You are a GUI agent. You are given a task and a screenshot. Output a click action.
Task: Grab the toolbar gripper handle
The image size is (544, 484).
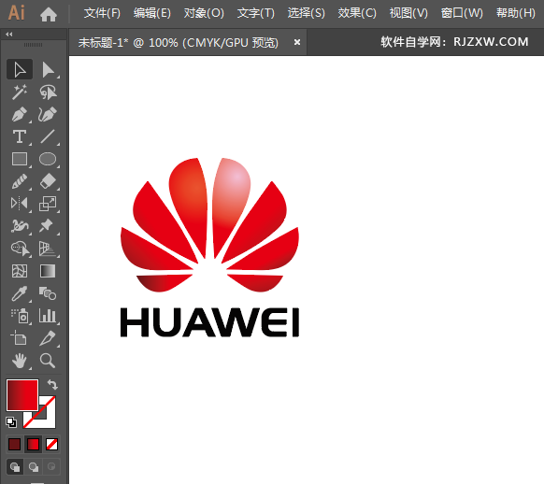point(34,45)
